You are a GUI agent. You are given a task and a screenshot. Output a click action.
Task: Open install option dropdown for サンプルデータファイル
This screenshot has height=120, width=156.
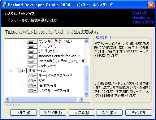32,91
